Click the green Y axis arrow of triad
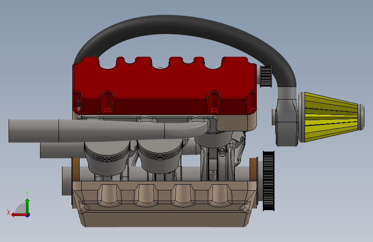The image size is (373, 242). click(x=28, y=206)
